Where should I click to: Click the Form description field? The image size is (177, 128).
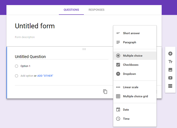click(x=25, y=37)
